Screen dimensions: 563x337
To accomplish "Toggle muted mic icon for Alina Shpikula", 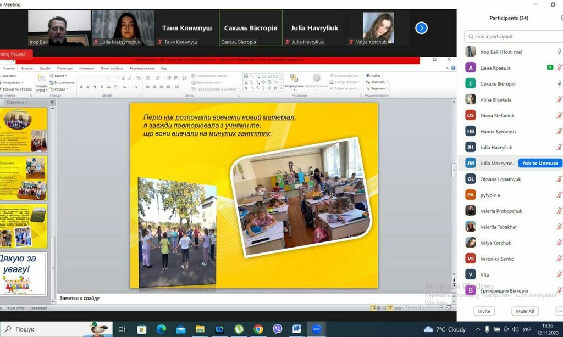I will click(559, 99).
